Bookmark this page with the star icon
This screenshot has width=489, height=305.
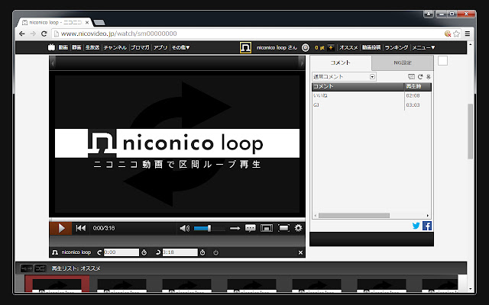coord(457,34)
